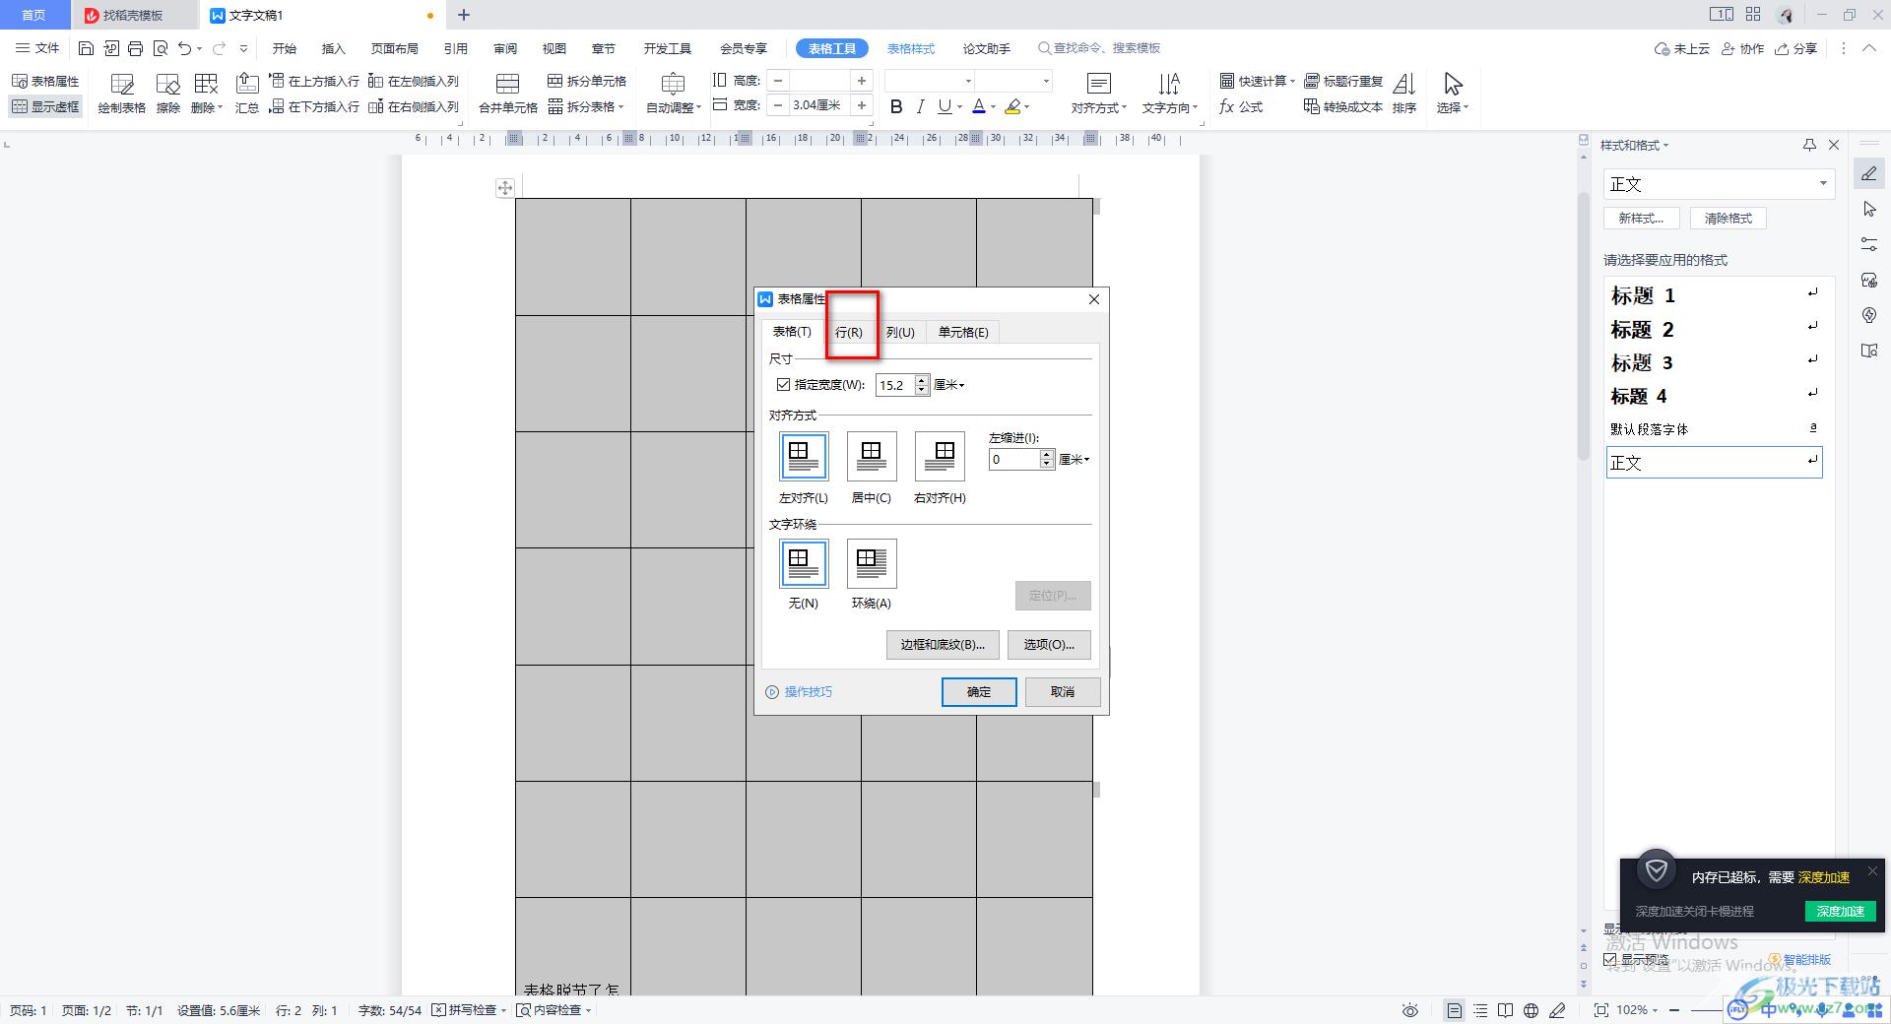The image size is (1891, 1024).
Task: Open Print Preview from the quick toolbar
Action: point(160,48)
